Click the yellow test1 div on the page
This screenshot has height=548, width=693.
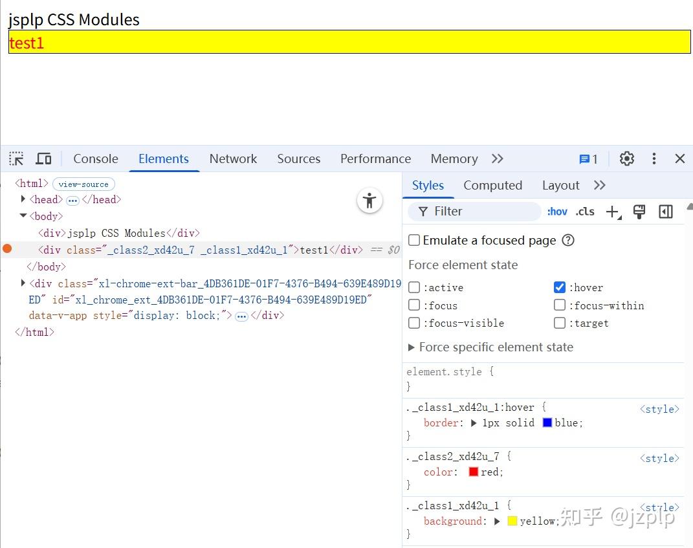point(349,42)
